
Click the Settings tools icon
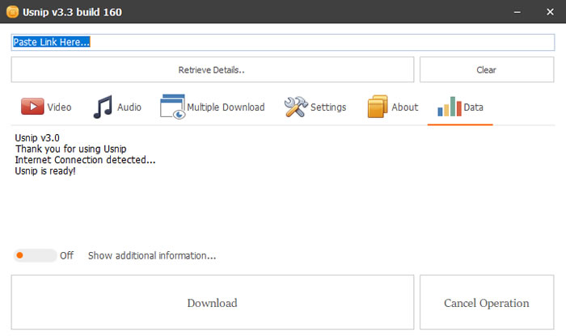click(296, 107)
